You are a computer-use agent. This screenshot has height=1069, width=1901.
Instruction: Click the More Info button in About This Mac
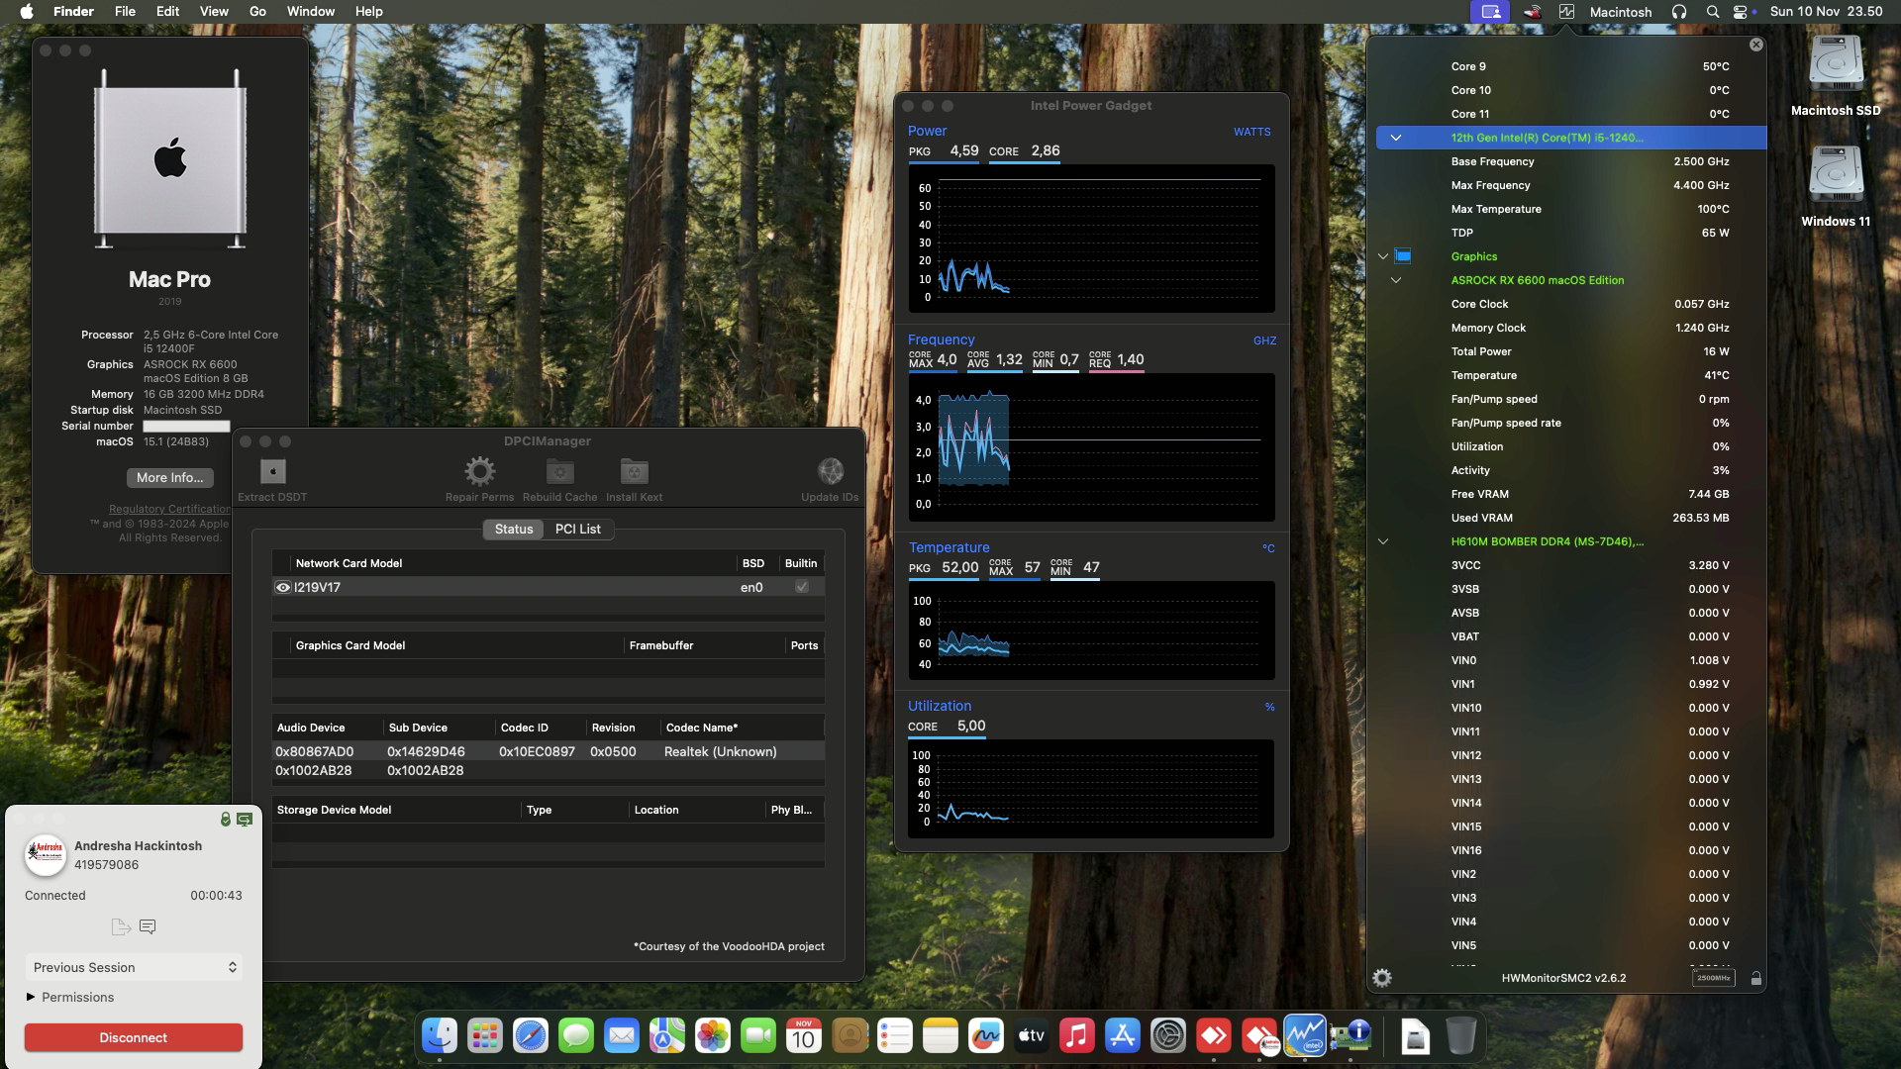tap(169, 478)
